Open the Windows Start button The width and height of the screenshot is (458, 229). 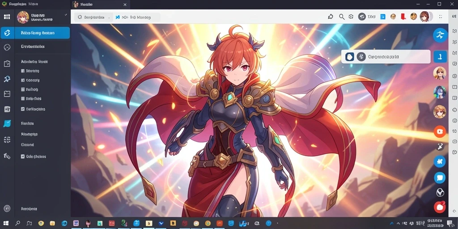(6, 223)
